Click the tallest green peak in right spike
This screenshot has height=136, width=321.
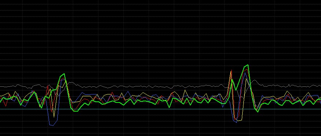click(x=248, y=65)
